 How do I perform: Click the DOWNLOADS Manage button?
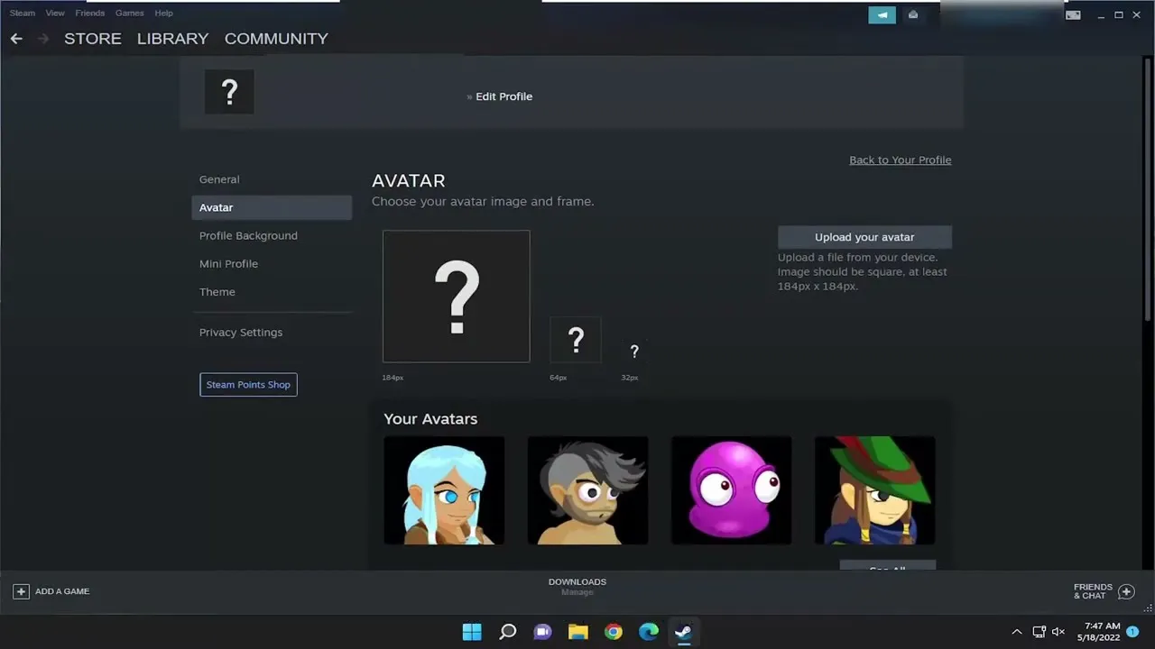click(x=577, y=587)
